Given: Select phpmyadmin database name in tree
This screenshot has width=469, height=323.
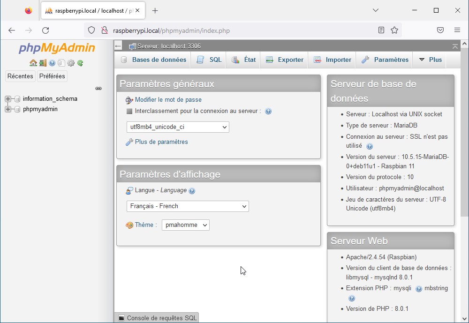Looking at the screenshot, I should click(x=40, y=109).
